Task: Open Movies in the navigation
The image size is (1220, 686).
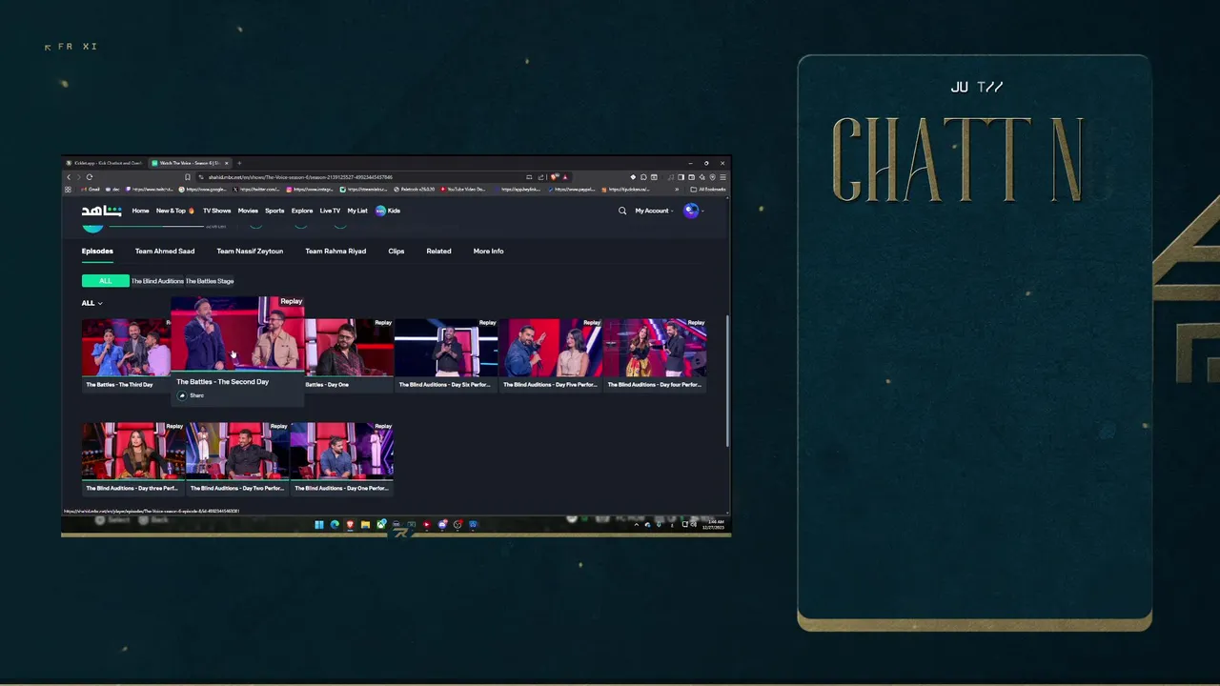Action: 248,211
